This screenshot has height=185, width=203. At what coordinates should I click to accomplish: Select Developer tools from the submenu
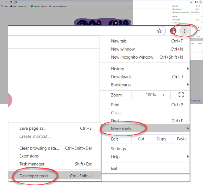[34, 176]
